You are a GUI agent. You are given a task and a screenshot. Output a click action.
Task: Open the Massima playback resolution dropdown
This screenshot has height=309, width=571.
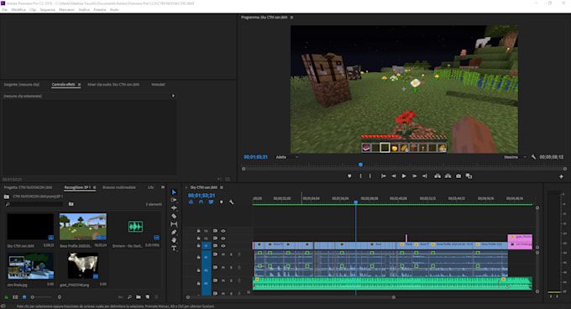(515, 157)
